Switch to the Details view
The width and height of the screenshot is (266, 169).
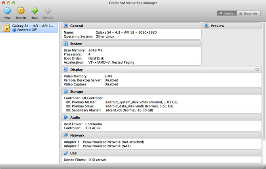pyautogui.click(x=227, y=13)
